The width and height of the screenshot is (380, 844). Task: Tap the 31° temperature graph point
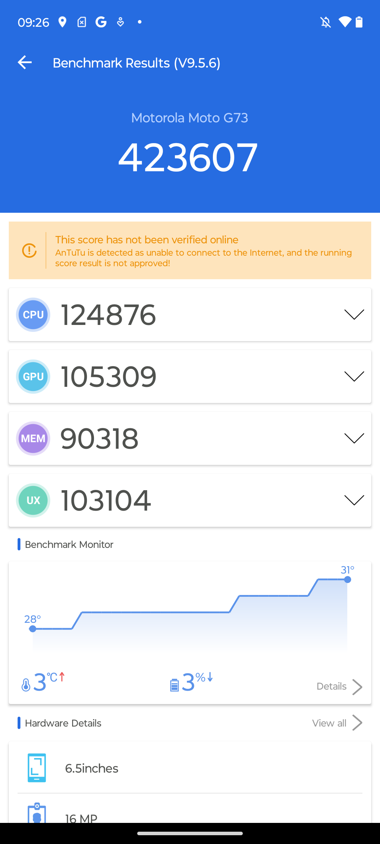348,580
